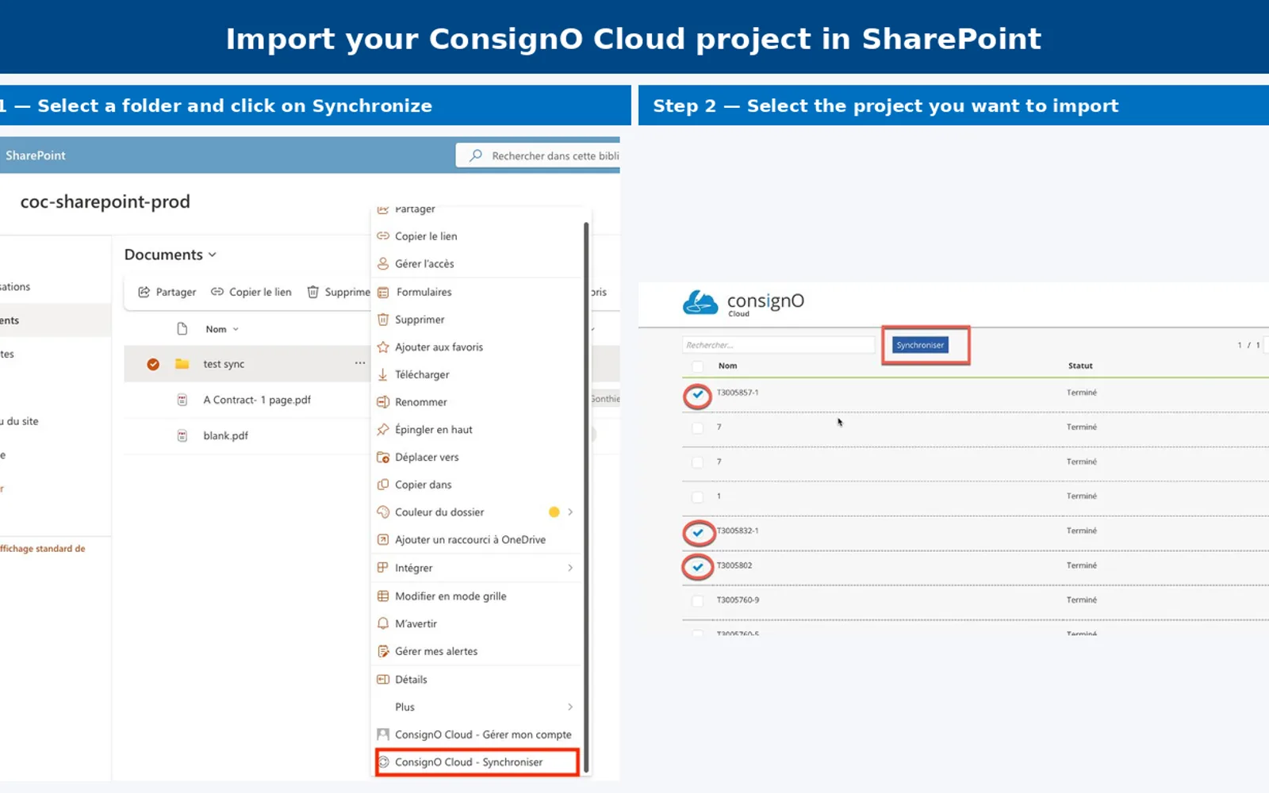Viewport: 1269px width, 793px height.
Task: Click Partager in the Documents toolbar
Action: tap(167, 292)
